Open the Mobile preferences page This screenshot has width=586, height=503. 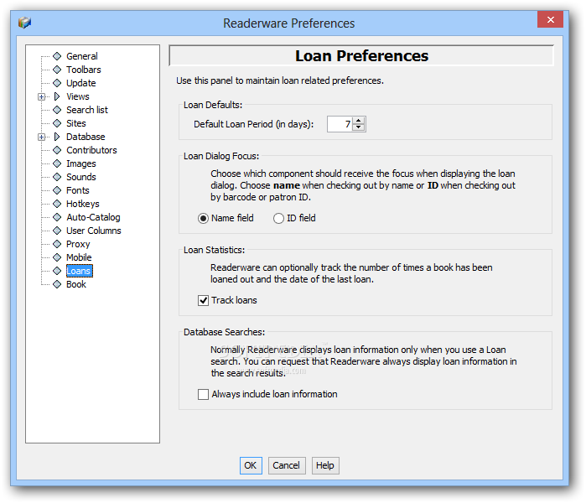(79, 257)
